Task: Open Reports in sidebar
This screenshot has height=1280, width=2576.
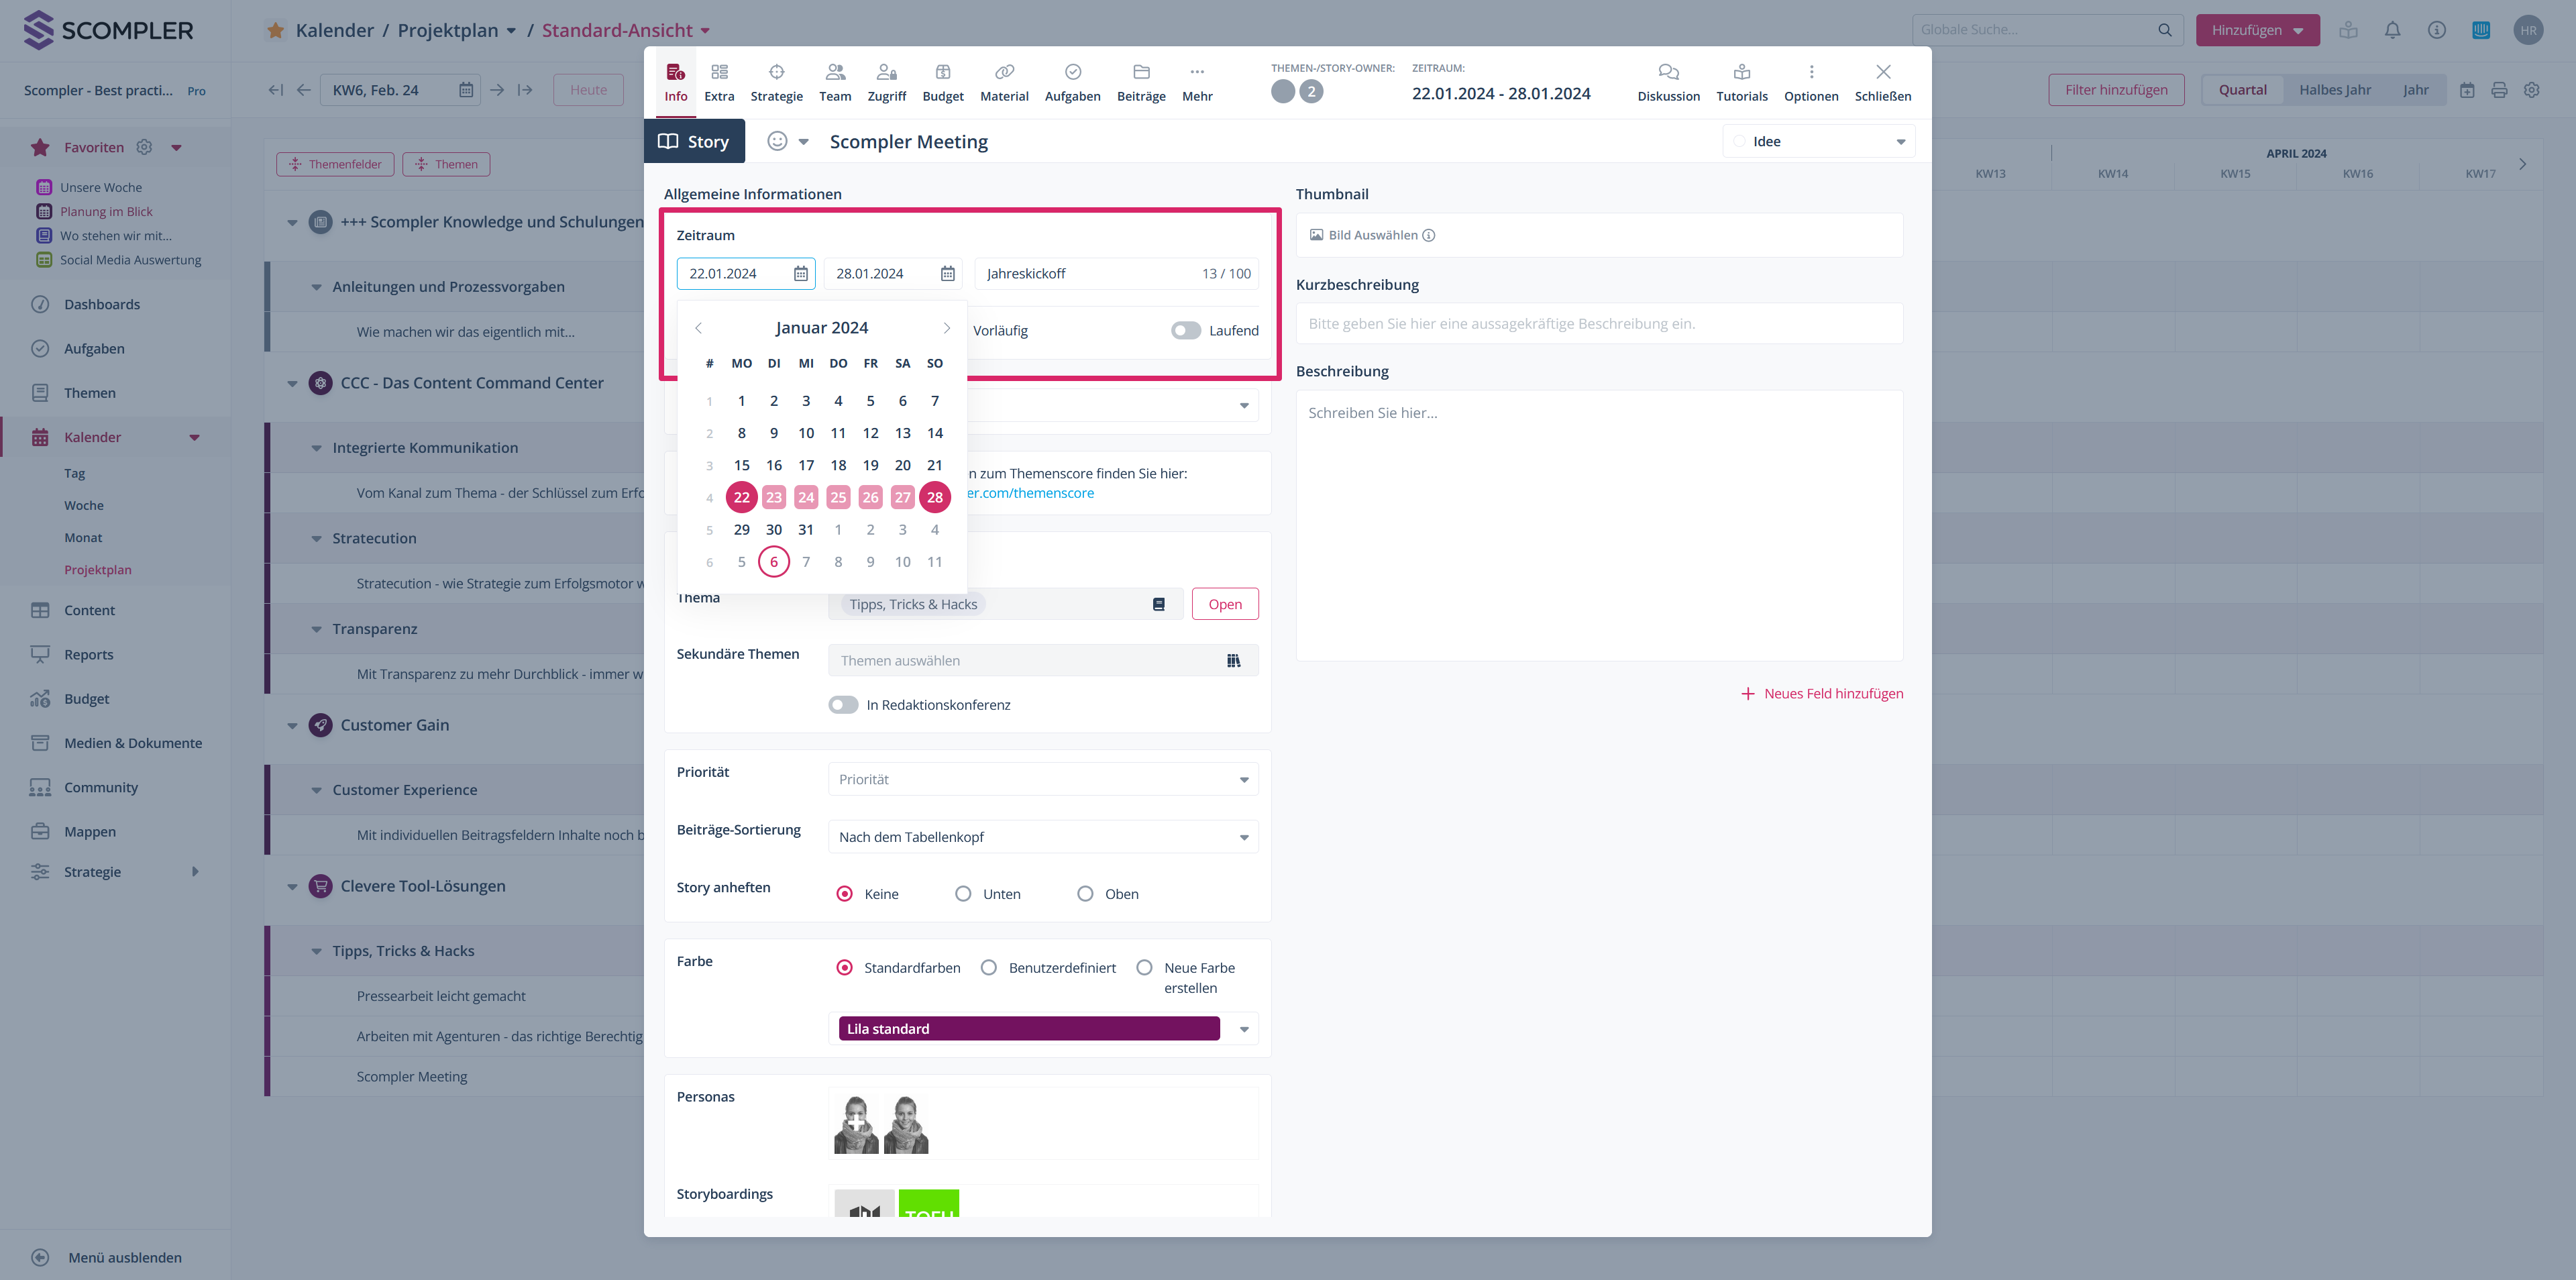Action: coord(88,654)
